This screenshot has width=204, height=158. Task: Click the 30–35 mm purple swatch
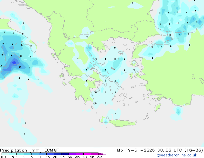coord(72,154)
